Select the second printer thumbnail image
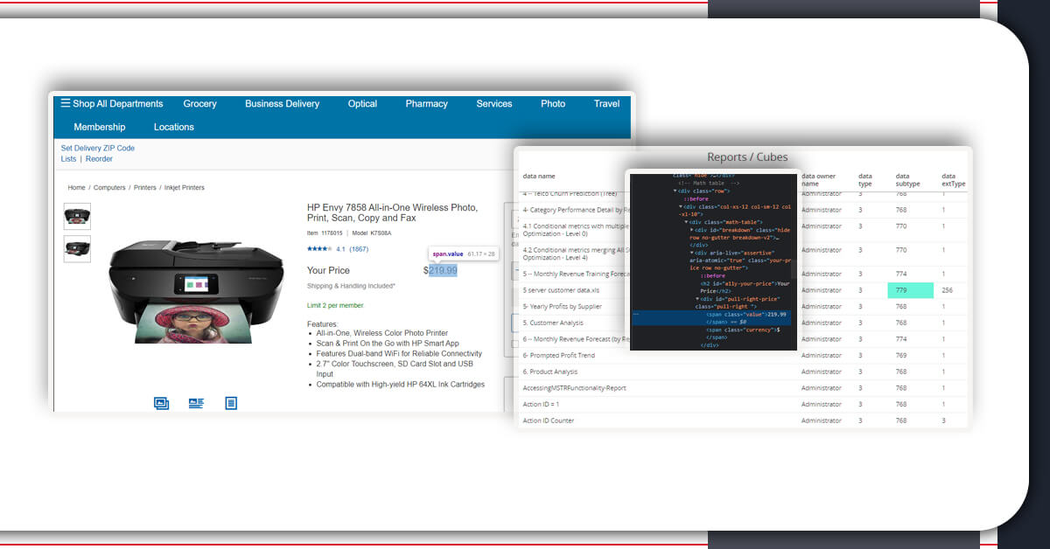1050x549 pixels. (77, 248)
